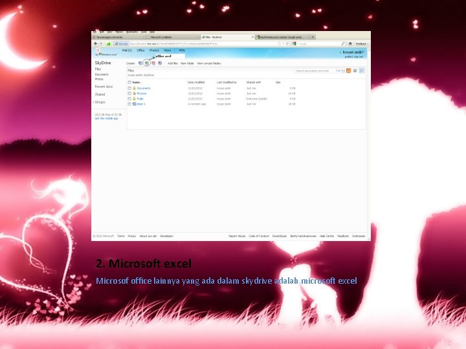Select Photos in the SkyDrive sidebar
This screenshot has width=466, height=349.
(x=99, y=79)
